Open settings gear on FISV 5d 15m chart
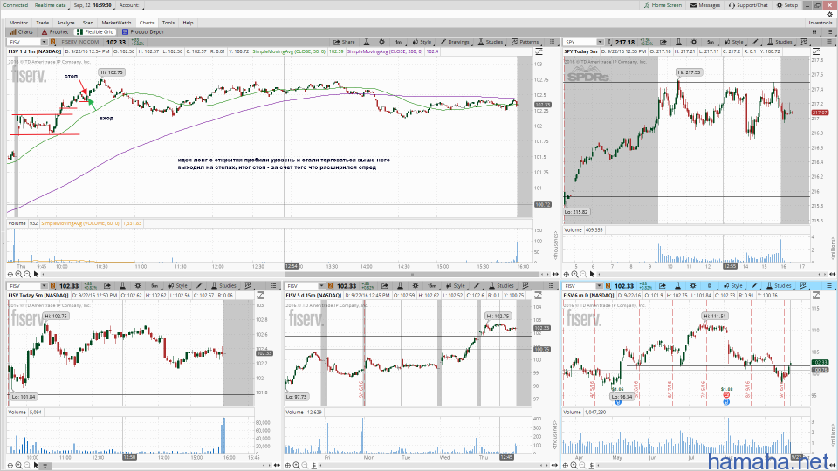 pos(416,286)
